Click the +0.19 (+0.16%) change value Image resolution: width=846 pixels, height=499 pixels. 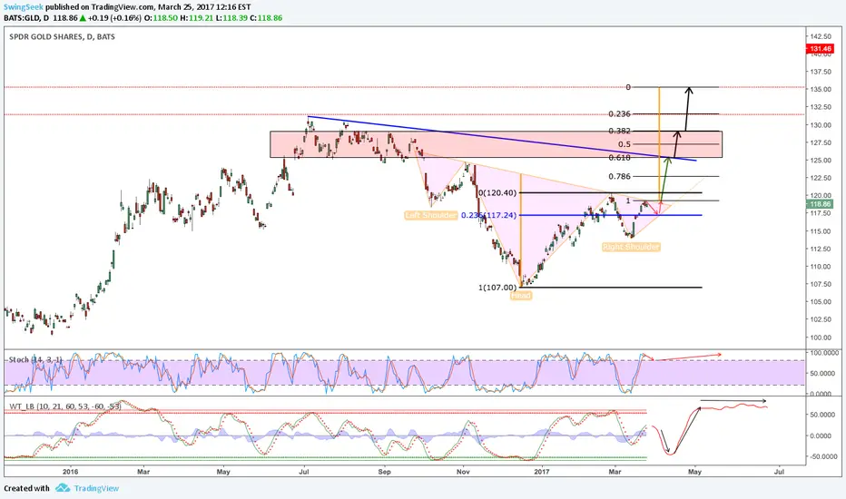click(x=114, y=18)
